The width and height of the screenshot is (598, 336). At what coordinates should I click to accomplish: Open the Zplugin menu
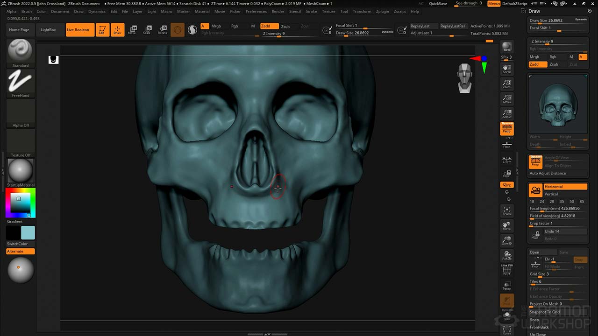click(382, 11)
